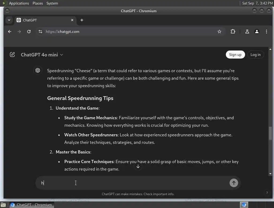This screenshot has width=274, height=208.
Task: Click the 'Master the Basics' list item
Action: point(73,152)
